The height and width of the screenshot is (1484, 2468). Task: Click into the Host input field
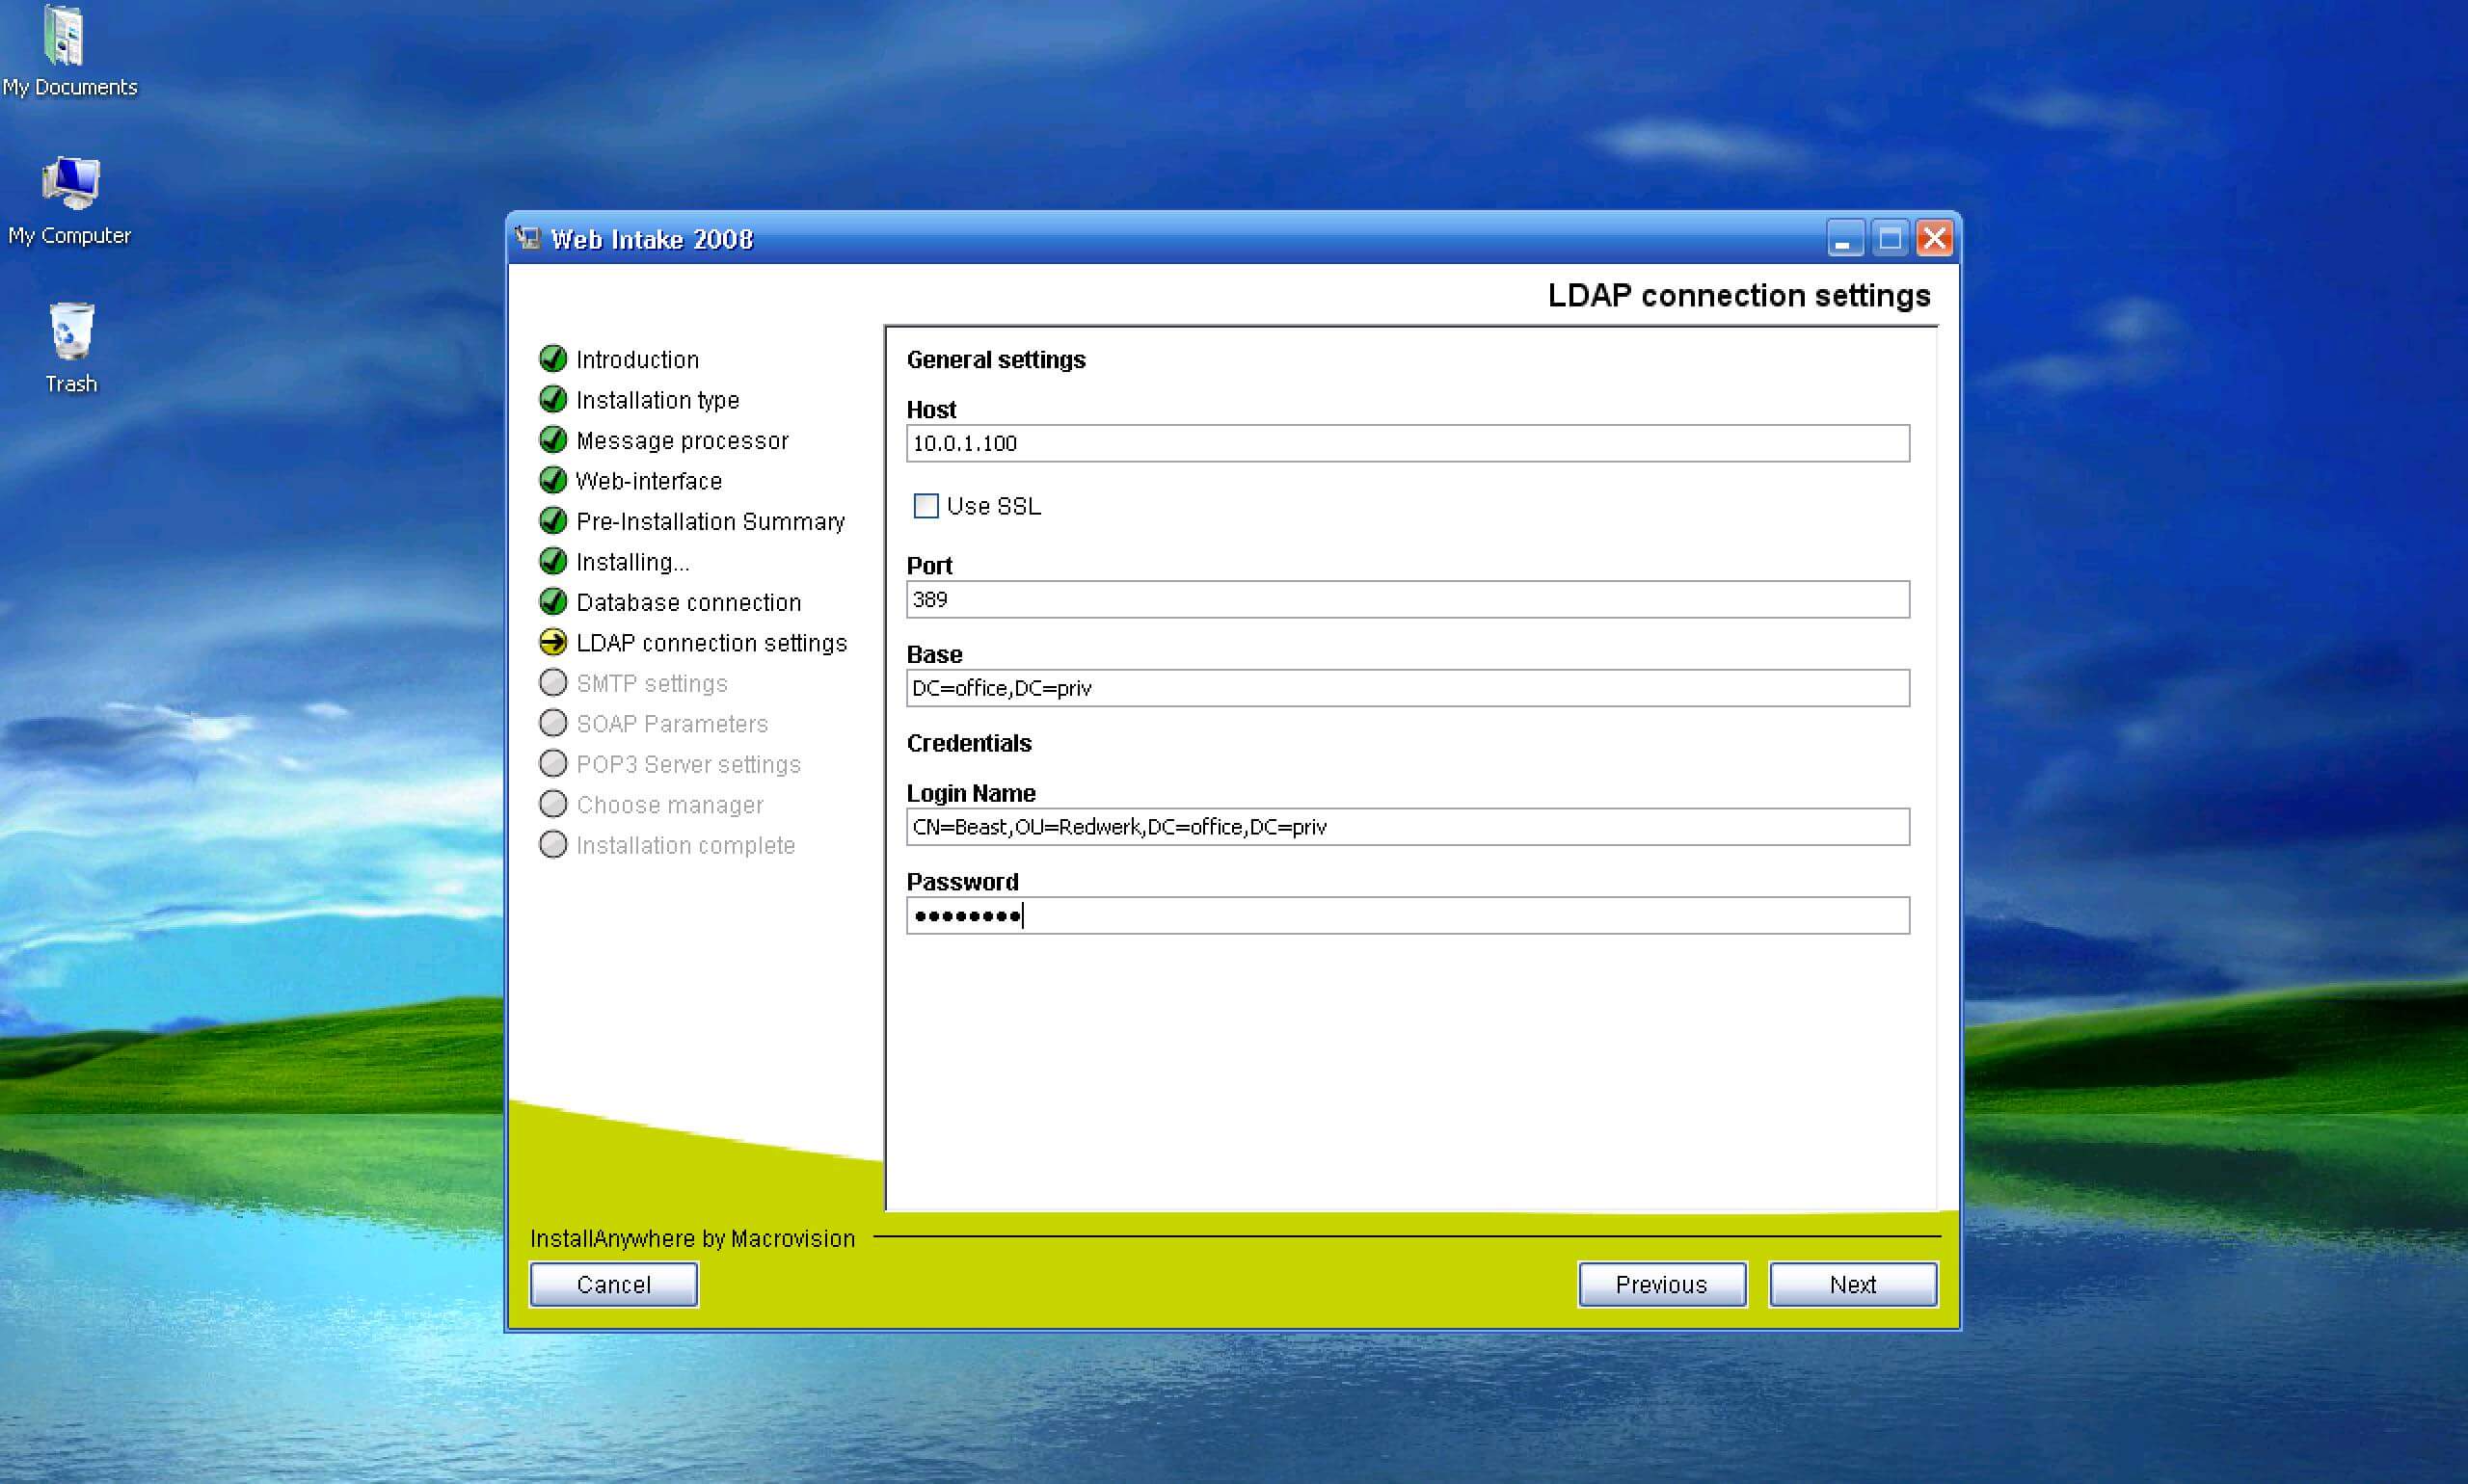[x=1408, y=443]
